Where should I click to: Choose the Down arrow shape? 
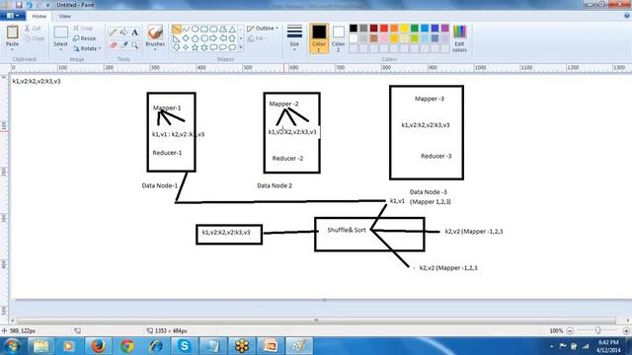(176, 47)
